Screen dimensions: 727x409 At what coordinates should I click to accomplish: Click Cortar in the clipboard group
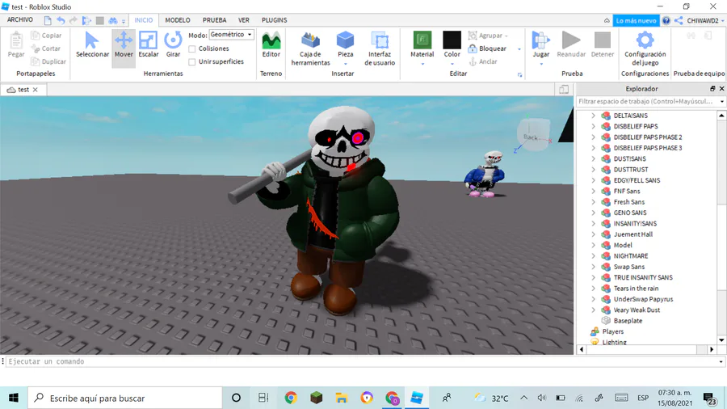[46, 48]
